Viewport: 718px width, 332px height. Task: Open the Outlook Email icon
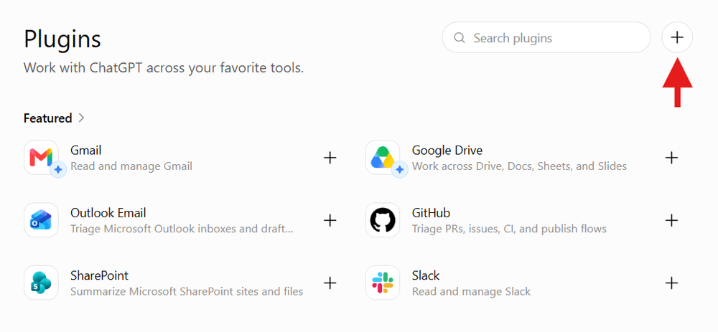point(41,220)
